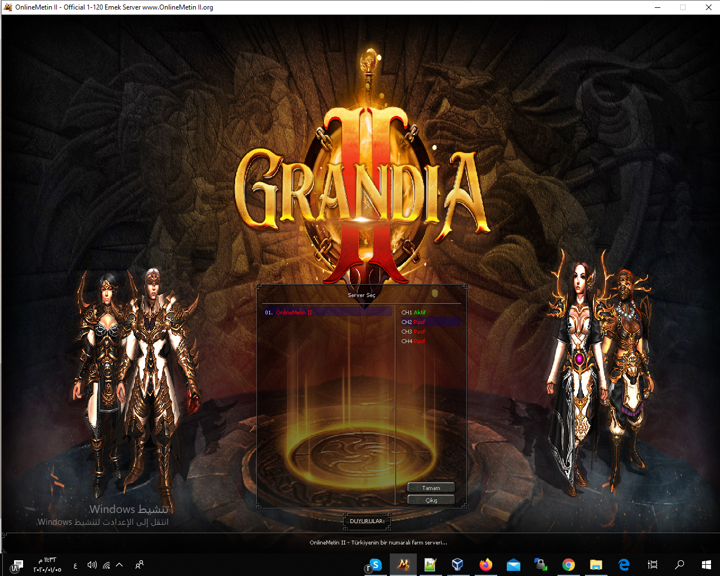Click the game icon in the title bar
Image resolution: width=720 pixels, height=576 pixels.
click(x=8, y=7)
